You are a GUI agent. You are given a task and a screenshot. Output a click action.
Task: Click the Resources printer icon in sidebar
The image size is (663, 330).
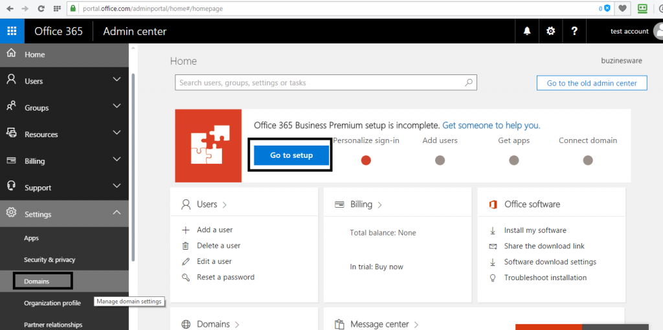coord(12,133)
